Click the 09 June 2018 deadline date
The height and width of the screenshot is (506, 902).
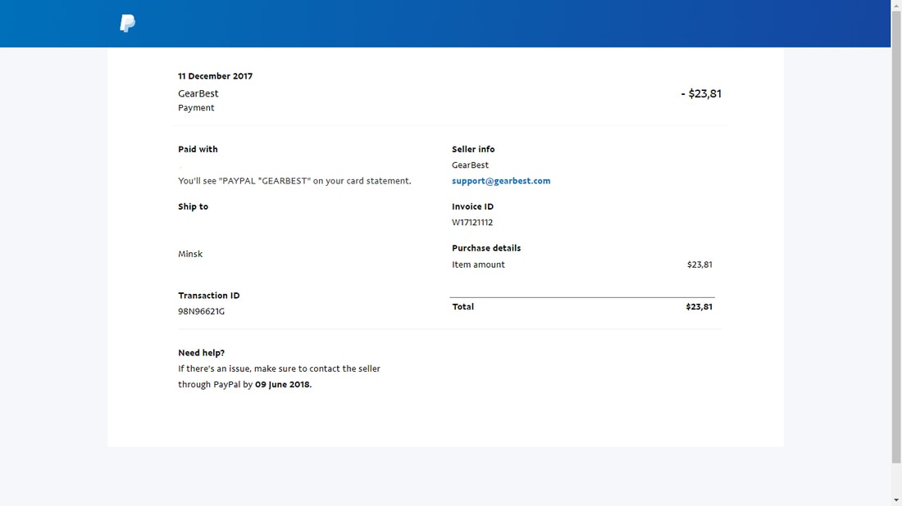click(x=282, y=385)
